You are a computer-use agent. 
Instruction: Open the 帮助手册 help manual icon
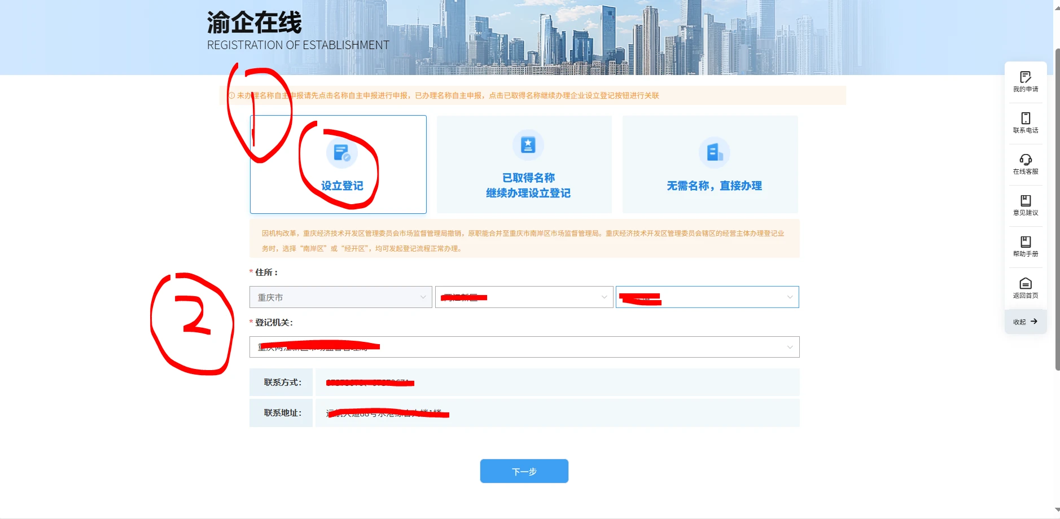coord(1025,243)
